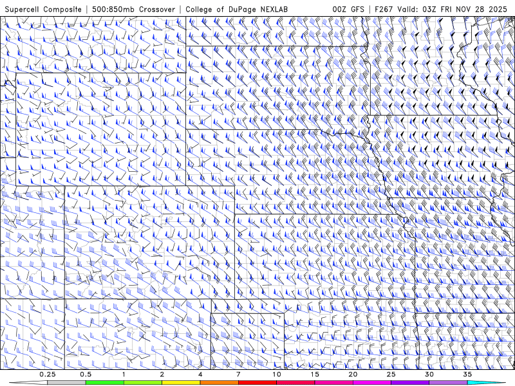Click the "College of DuPage NEXLAB" text
The image size is (515, 386).
(x=236, y=9)
